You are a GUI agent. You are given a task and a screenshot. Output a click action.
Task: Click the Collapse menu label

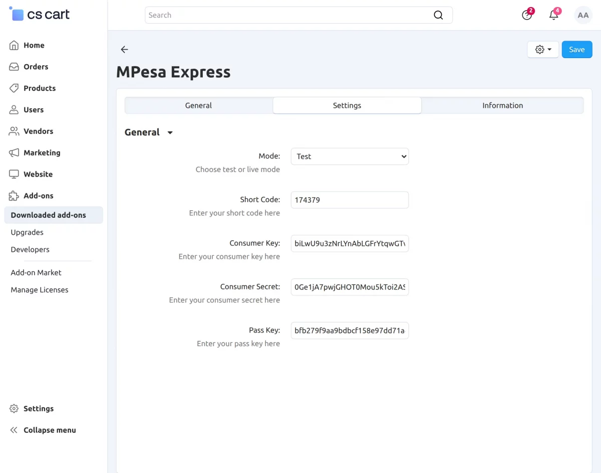(x=50, y=430)
